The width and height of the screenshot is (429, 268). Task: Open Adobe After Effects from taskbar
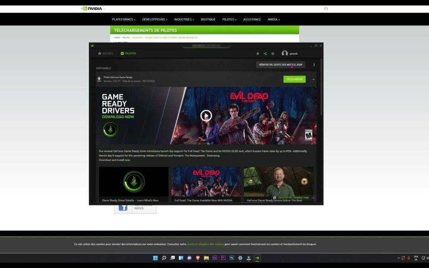click(x=215, y=258)
